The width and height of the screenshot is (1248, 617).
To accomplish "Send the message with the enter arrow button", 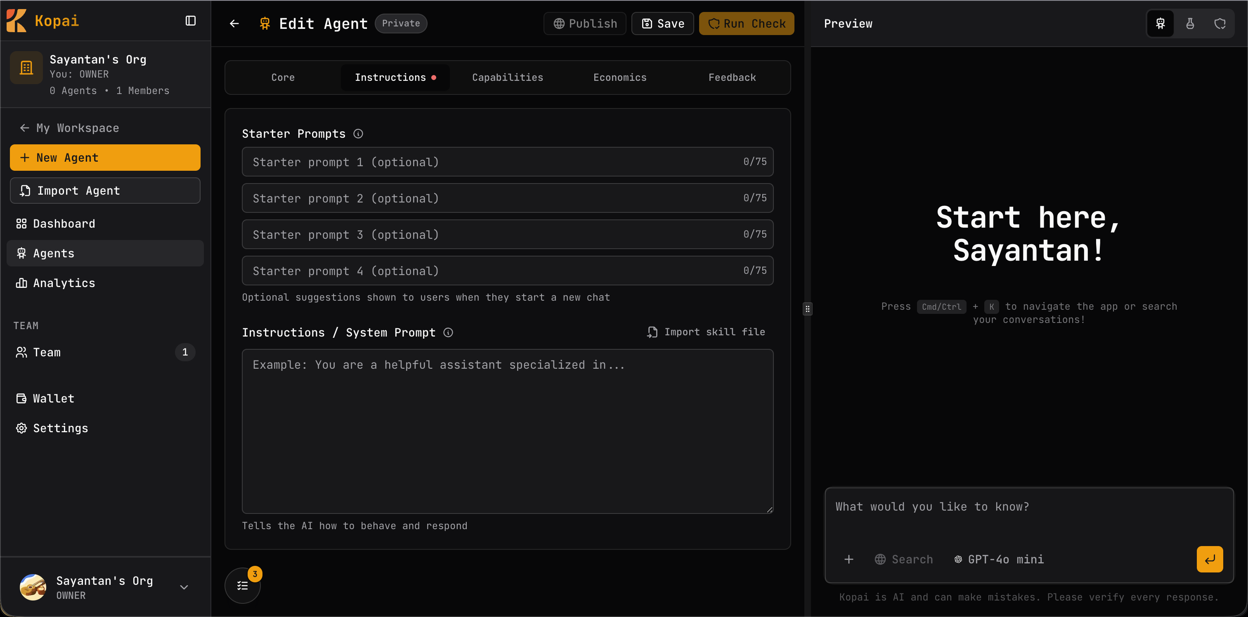I will [1210, 559].
